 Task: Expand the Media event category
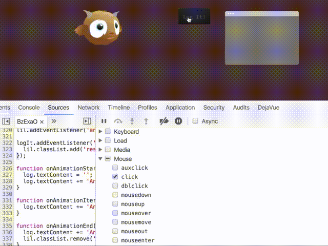coord(100,149)
